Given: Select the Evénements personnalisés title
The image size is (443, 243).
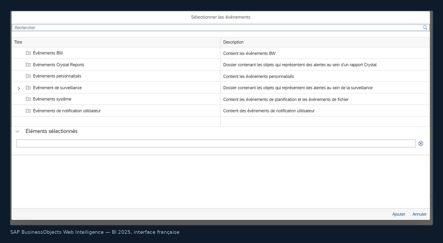Looking at the screenshot, I should pos(57,76).
